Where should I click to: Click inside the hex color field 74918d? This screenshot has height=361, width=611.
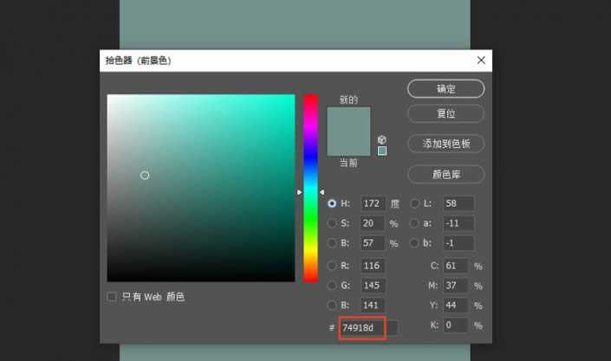(x=361, y=328)
